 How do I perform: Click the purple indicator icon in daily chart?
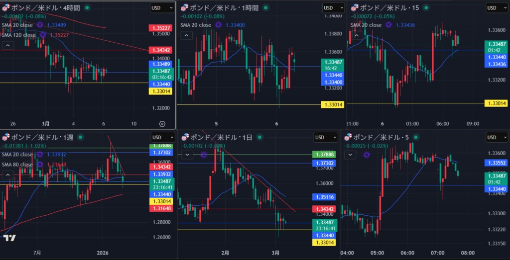click(x=204, y=155)
